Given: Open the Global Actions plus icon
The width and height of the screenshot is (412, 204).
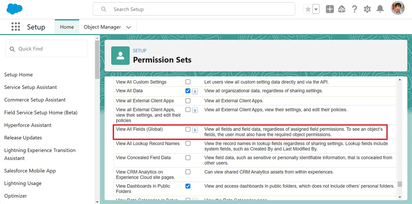Looking at the screenshot, I should click(x=330, y=9).
